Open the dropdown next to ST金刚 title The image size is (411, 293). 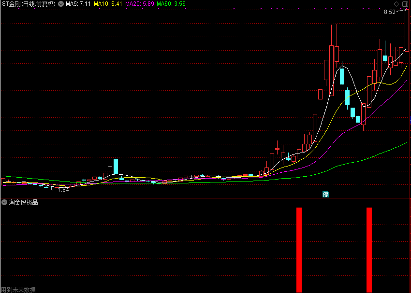tap(60, 4)
